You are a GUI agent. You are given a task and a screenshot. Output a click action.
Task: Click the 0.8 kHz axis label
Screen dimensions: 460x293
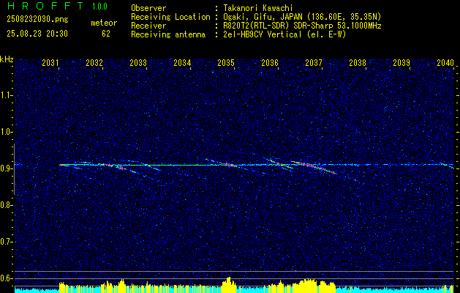coord(7,205)
